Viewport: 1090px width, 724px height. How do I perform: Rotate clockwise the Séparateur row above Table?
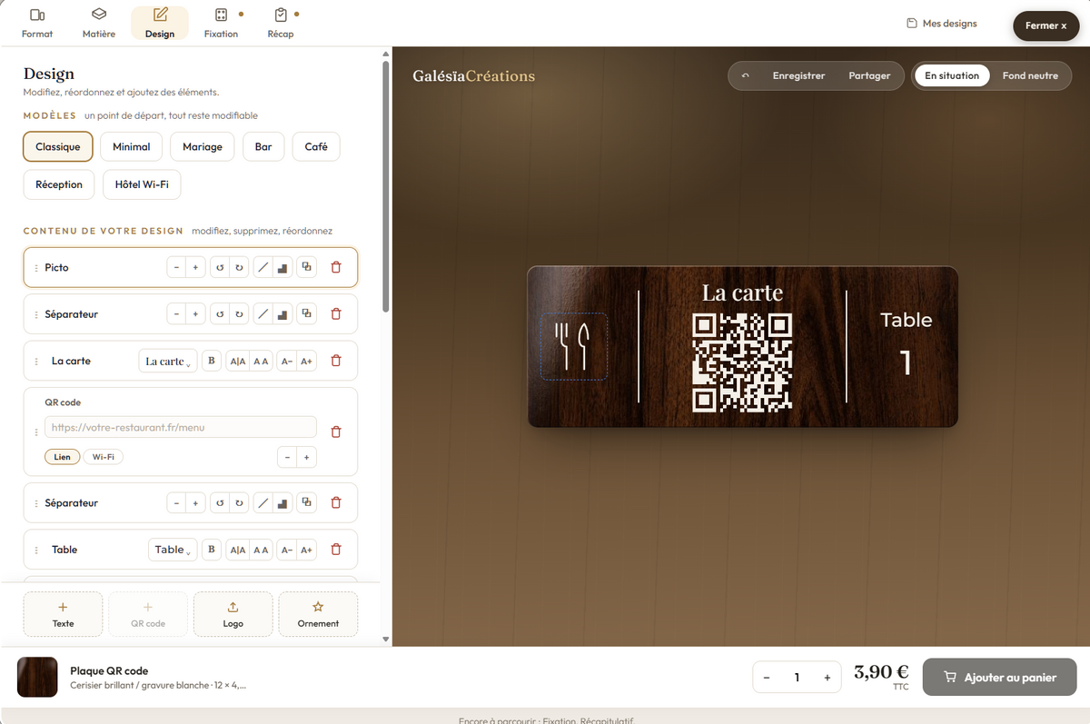[239, 502]
